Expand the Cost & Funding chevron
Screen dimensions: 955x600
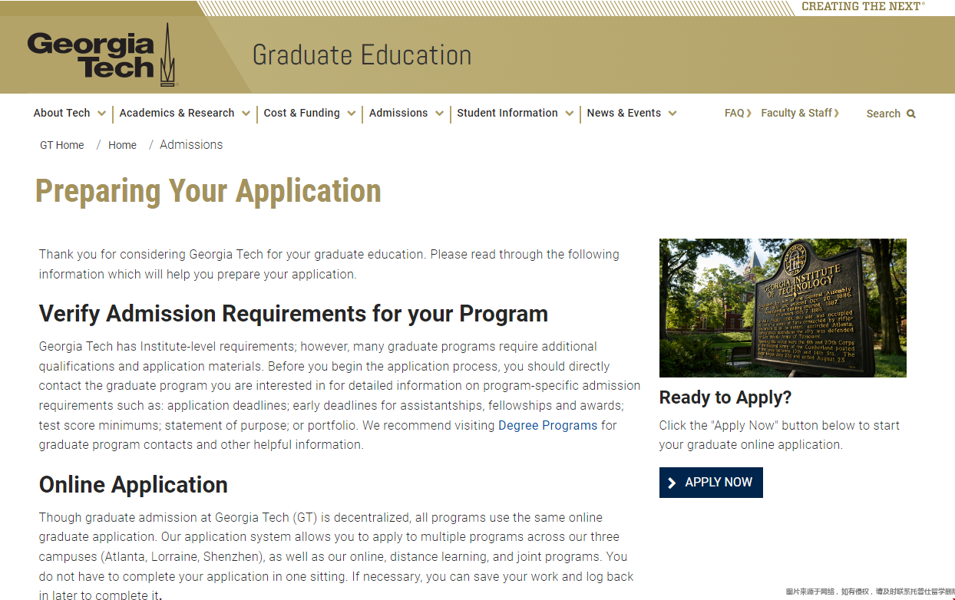pyautogui.click(x=351, y=114)
